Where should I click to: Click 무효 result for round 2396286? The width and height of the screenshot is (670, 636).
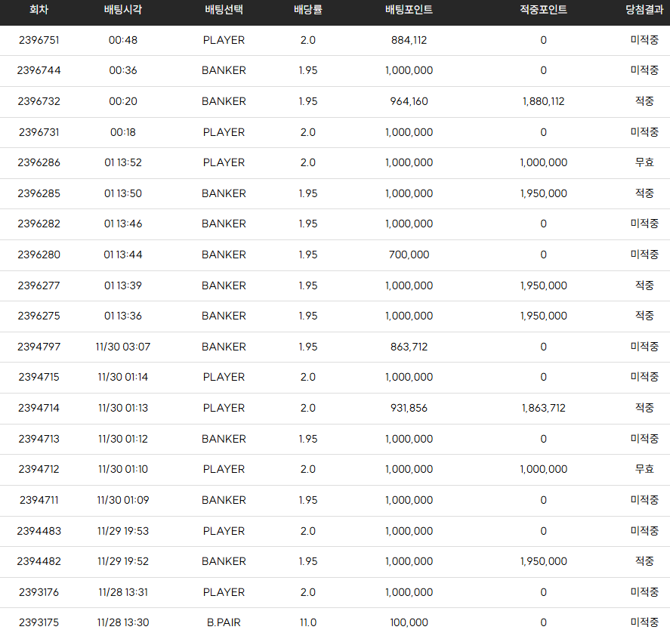tap(644, 162)
